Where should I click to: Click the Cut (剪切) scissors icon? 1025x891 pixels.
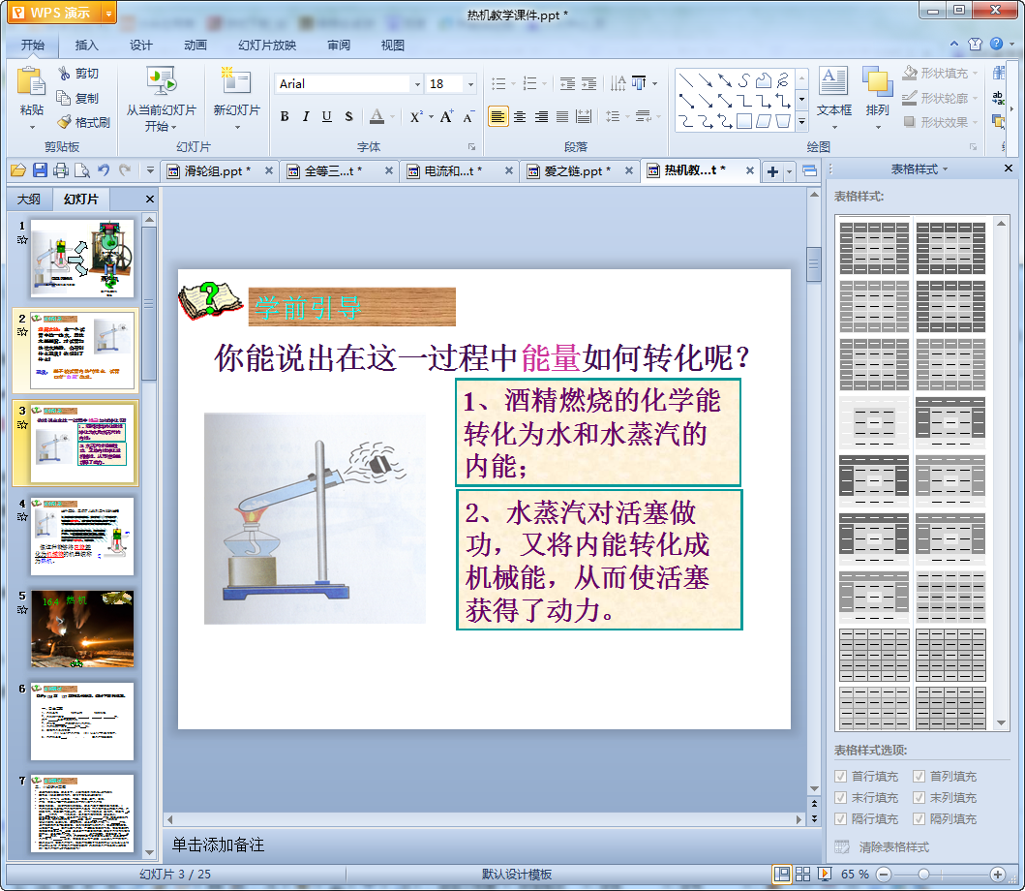click(x=64, y=74)
